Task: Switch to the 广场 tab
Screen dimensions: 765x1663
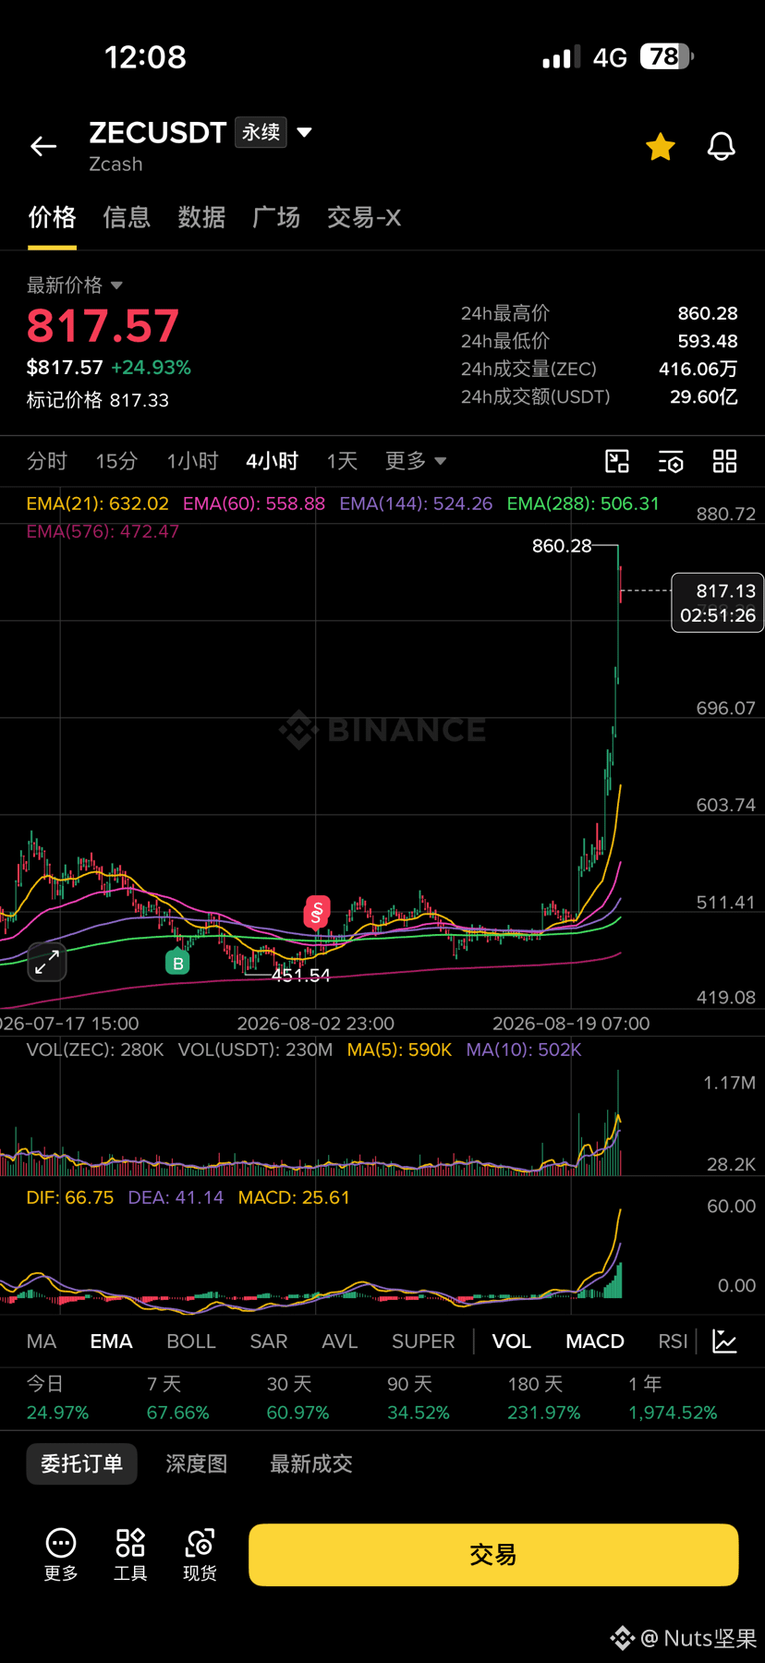Action: pos(276,217)
